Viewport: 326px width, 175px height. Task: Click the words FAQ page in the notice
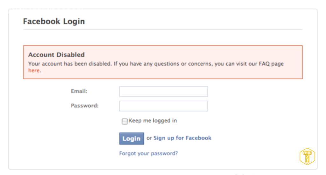pos(271,64)
